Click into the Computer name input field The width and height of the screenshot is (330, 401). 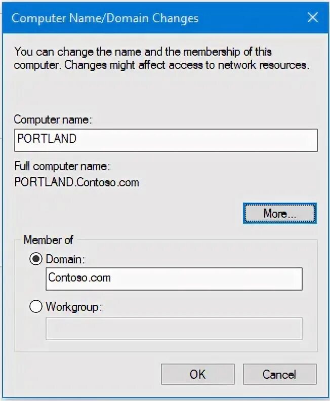pos(166,140)
